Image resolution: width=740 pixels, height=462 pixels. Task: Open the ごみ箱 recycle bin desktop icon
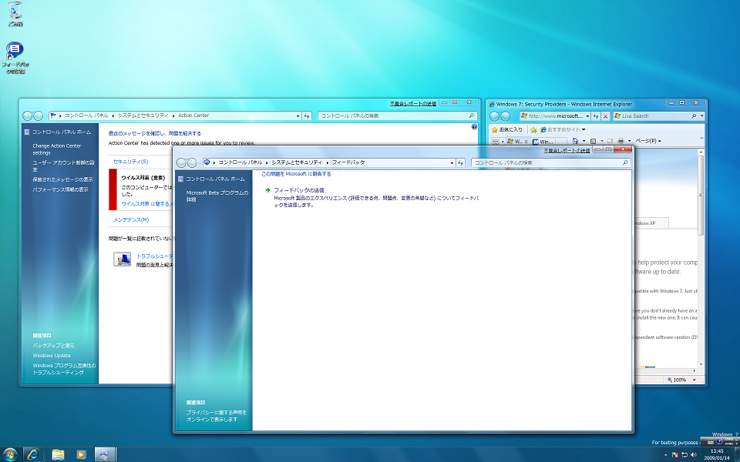(x=15, y=14)
